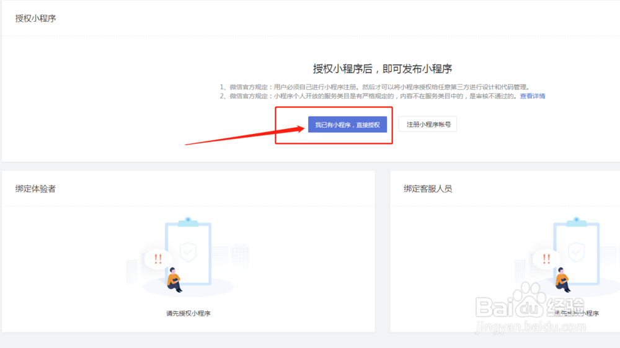The image size is (620, 348).
Task: Open the 查看详情 link
Action: 532,96
